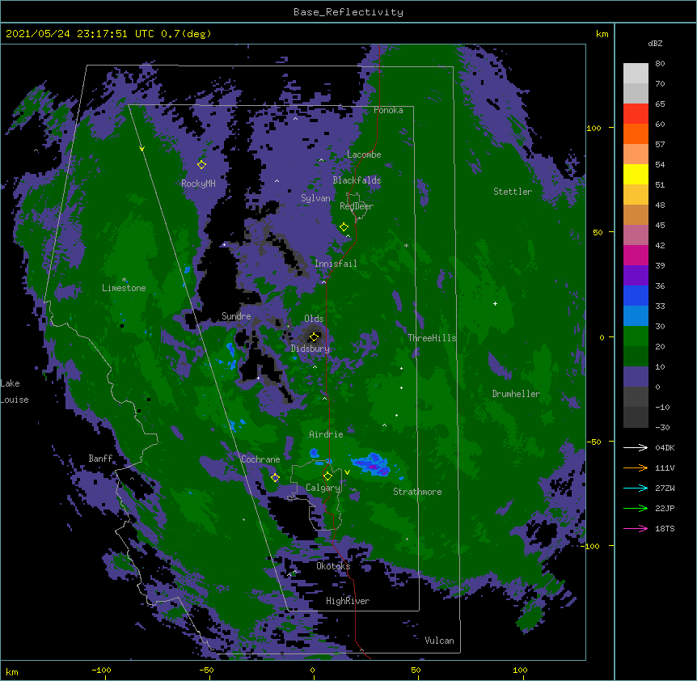The width and height of the screenshot is (697, 681).
Task: Click the yellow marker south of RedDeer
Action: (344, 227)
